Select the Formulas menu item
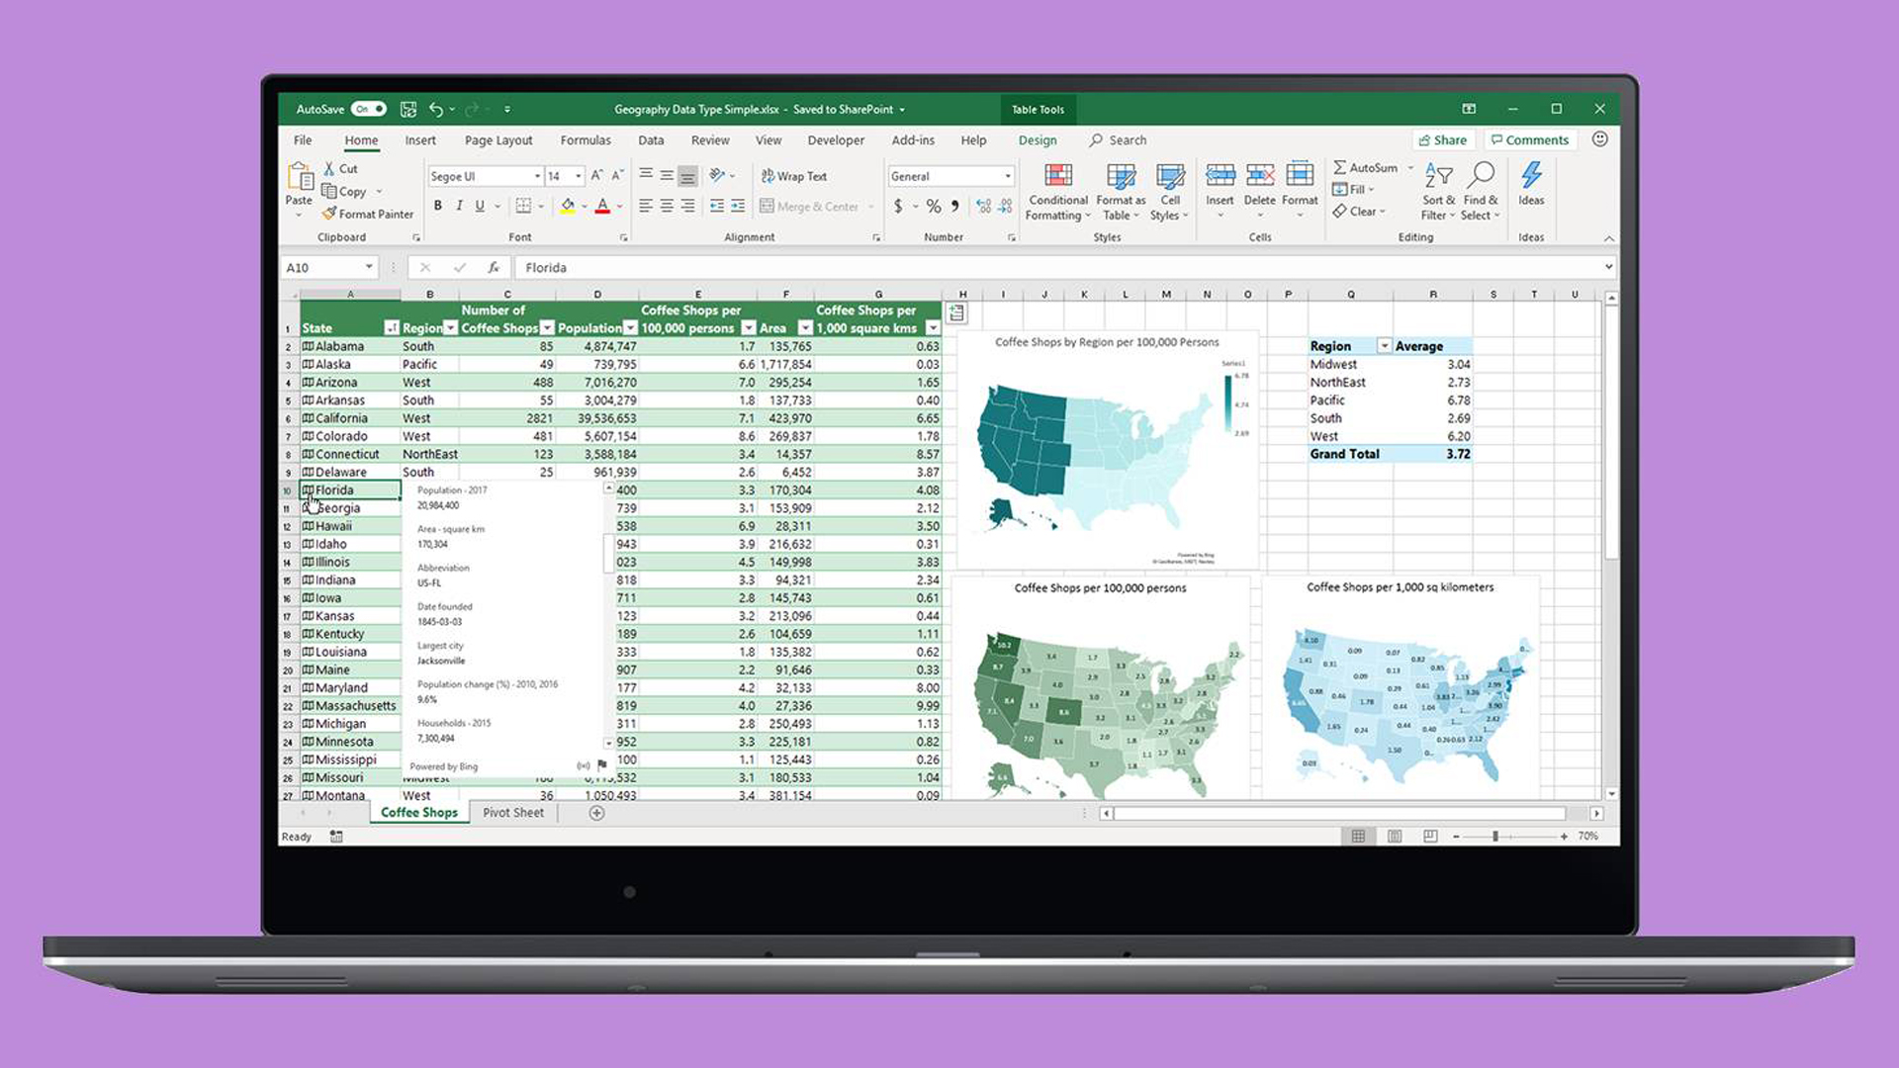 (583, 139)
